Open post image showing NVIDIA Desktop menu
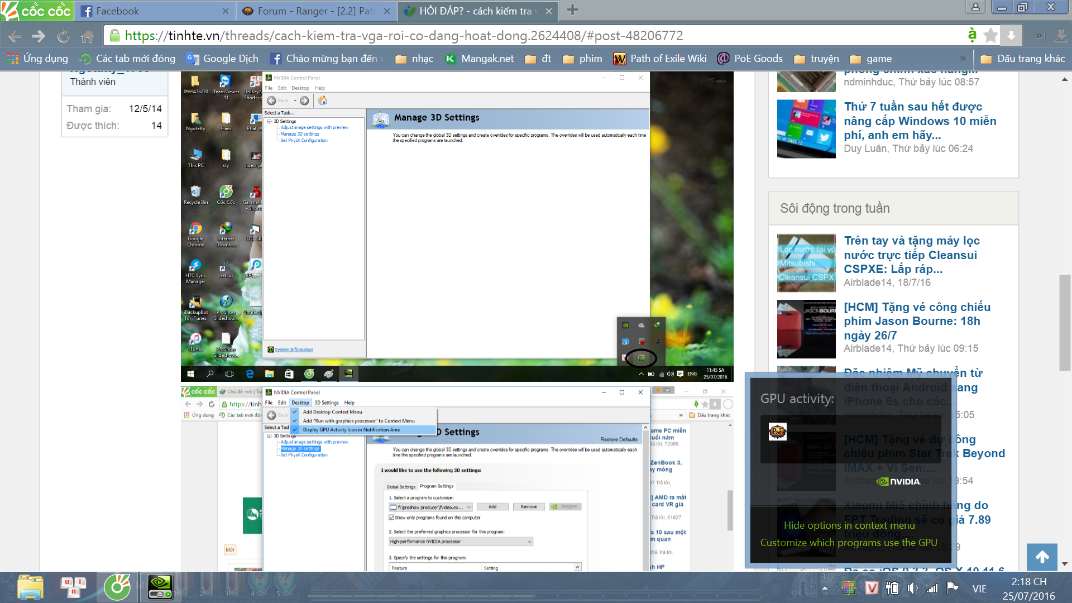 pyautogui.click(x=457, y=478)
